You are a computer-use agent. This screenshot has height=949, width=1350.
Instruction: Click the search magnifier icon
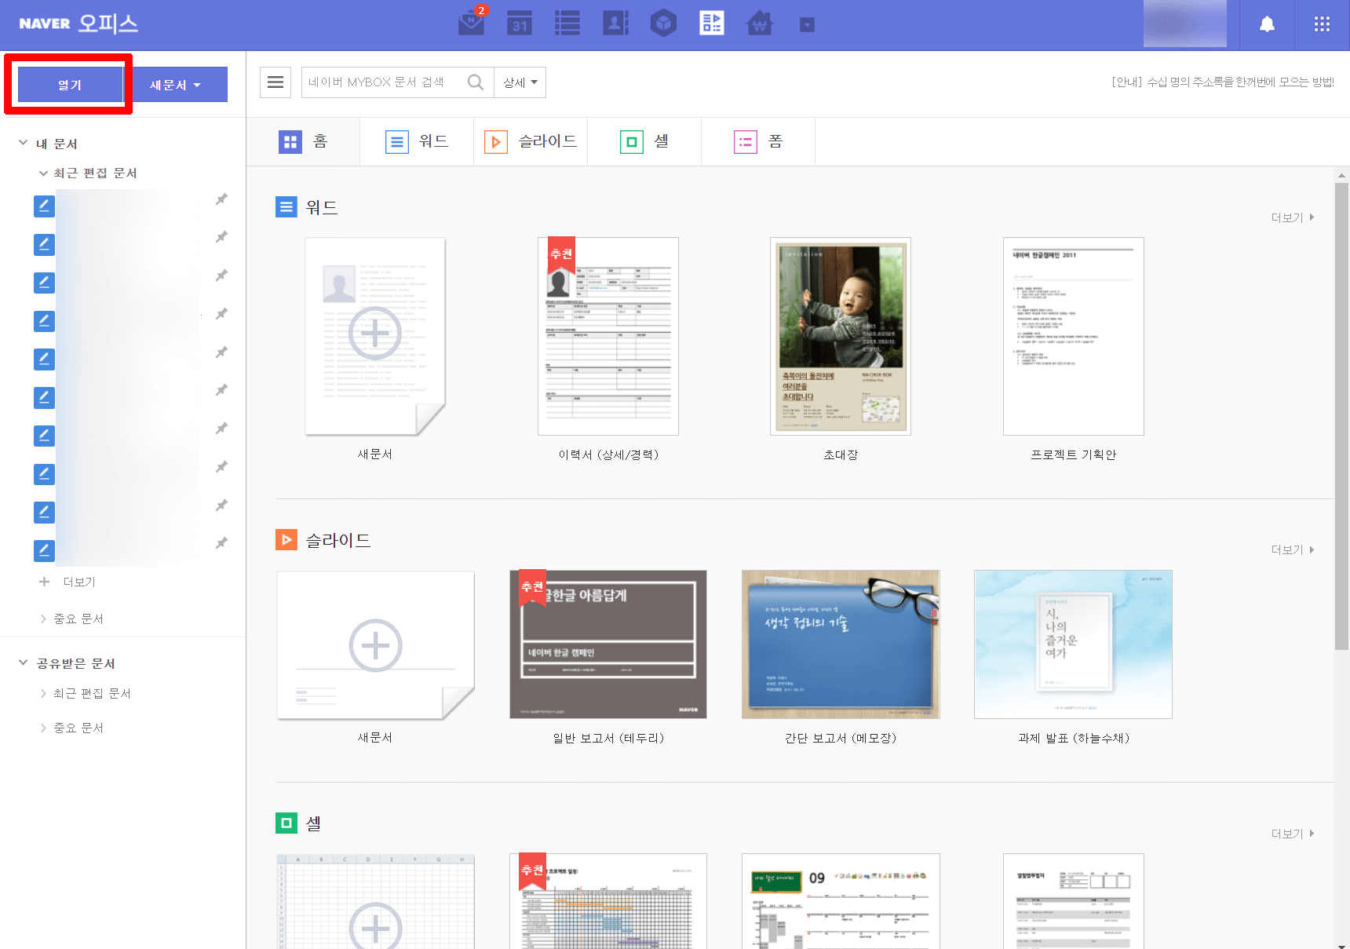[476, 82]
